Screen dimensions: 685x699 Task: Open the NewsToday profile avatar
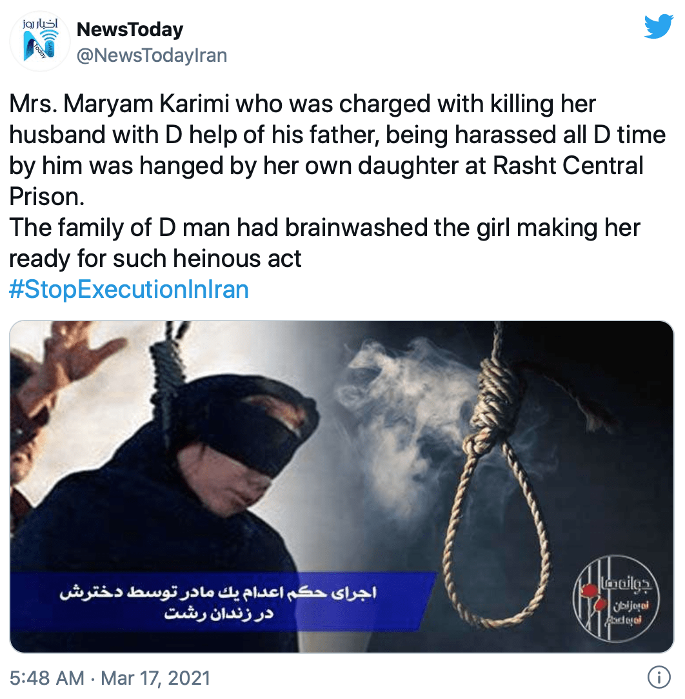[x=40, y=41]
